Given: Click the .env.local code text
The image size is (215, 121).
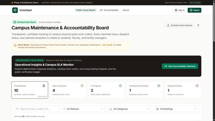Looking at the screenshot, I should 107,45.
